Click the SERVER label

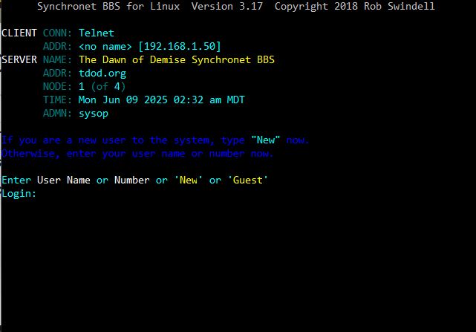coord(19,59)
